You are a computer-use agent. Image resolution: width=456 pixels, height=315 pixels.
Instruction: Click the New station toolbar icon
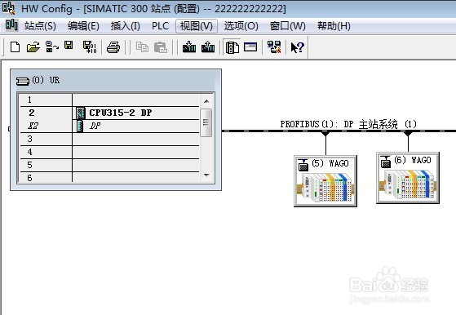tap(15, 47)
